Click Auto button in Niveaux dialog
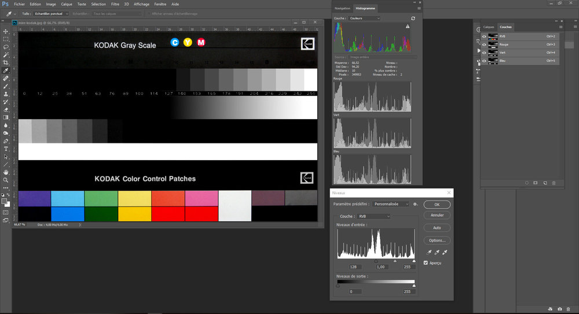Image resolution: width=579 pixels, height=314 pixels. (437, 228)
